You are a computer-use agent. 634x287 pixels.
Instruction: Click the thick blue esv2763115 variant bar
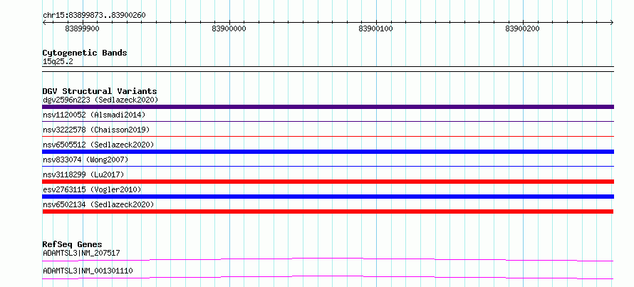[328, 197]
